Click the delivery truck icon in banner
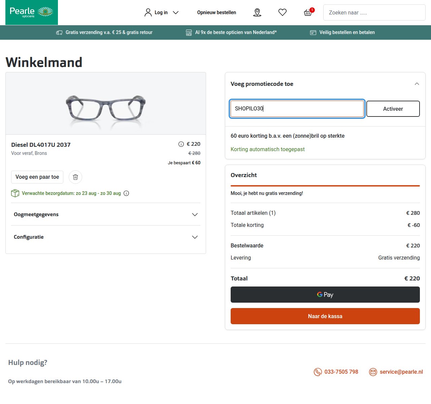Image resolution: width=431 pixels, height=404 pixels. point(59,33)
